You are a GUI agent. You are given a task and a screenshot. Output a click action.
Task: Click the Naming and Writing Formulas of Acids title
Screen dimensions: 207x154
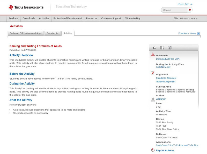(35, 46)
